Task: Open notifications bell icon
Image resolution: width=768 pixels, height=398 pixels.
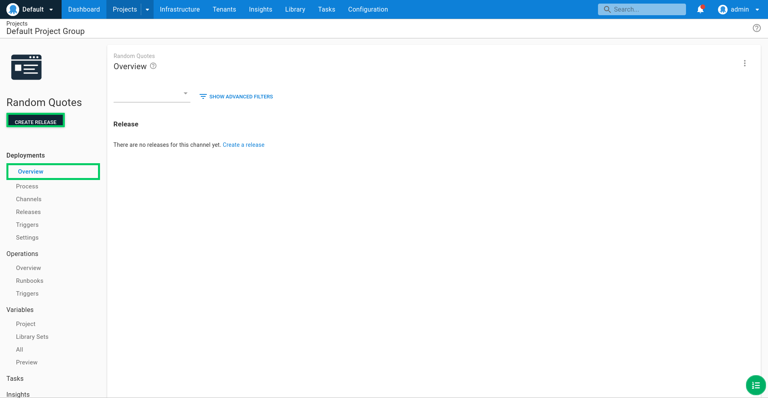Action: click(700, 9)
